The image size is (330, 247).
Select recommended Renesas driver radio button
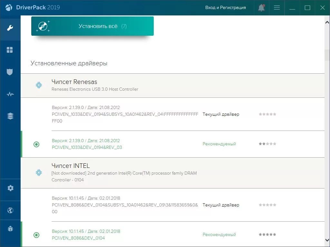(36, 144)
